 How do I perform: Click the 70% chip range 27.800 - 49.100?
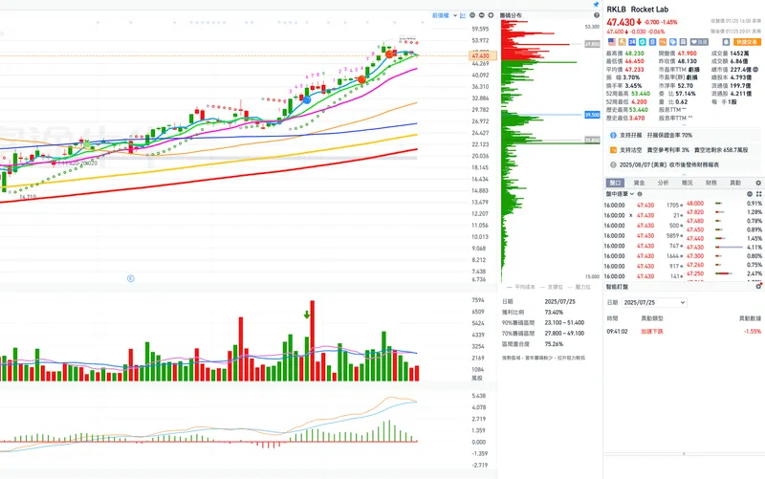point(564,333)
